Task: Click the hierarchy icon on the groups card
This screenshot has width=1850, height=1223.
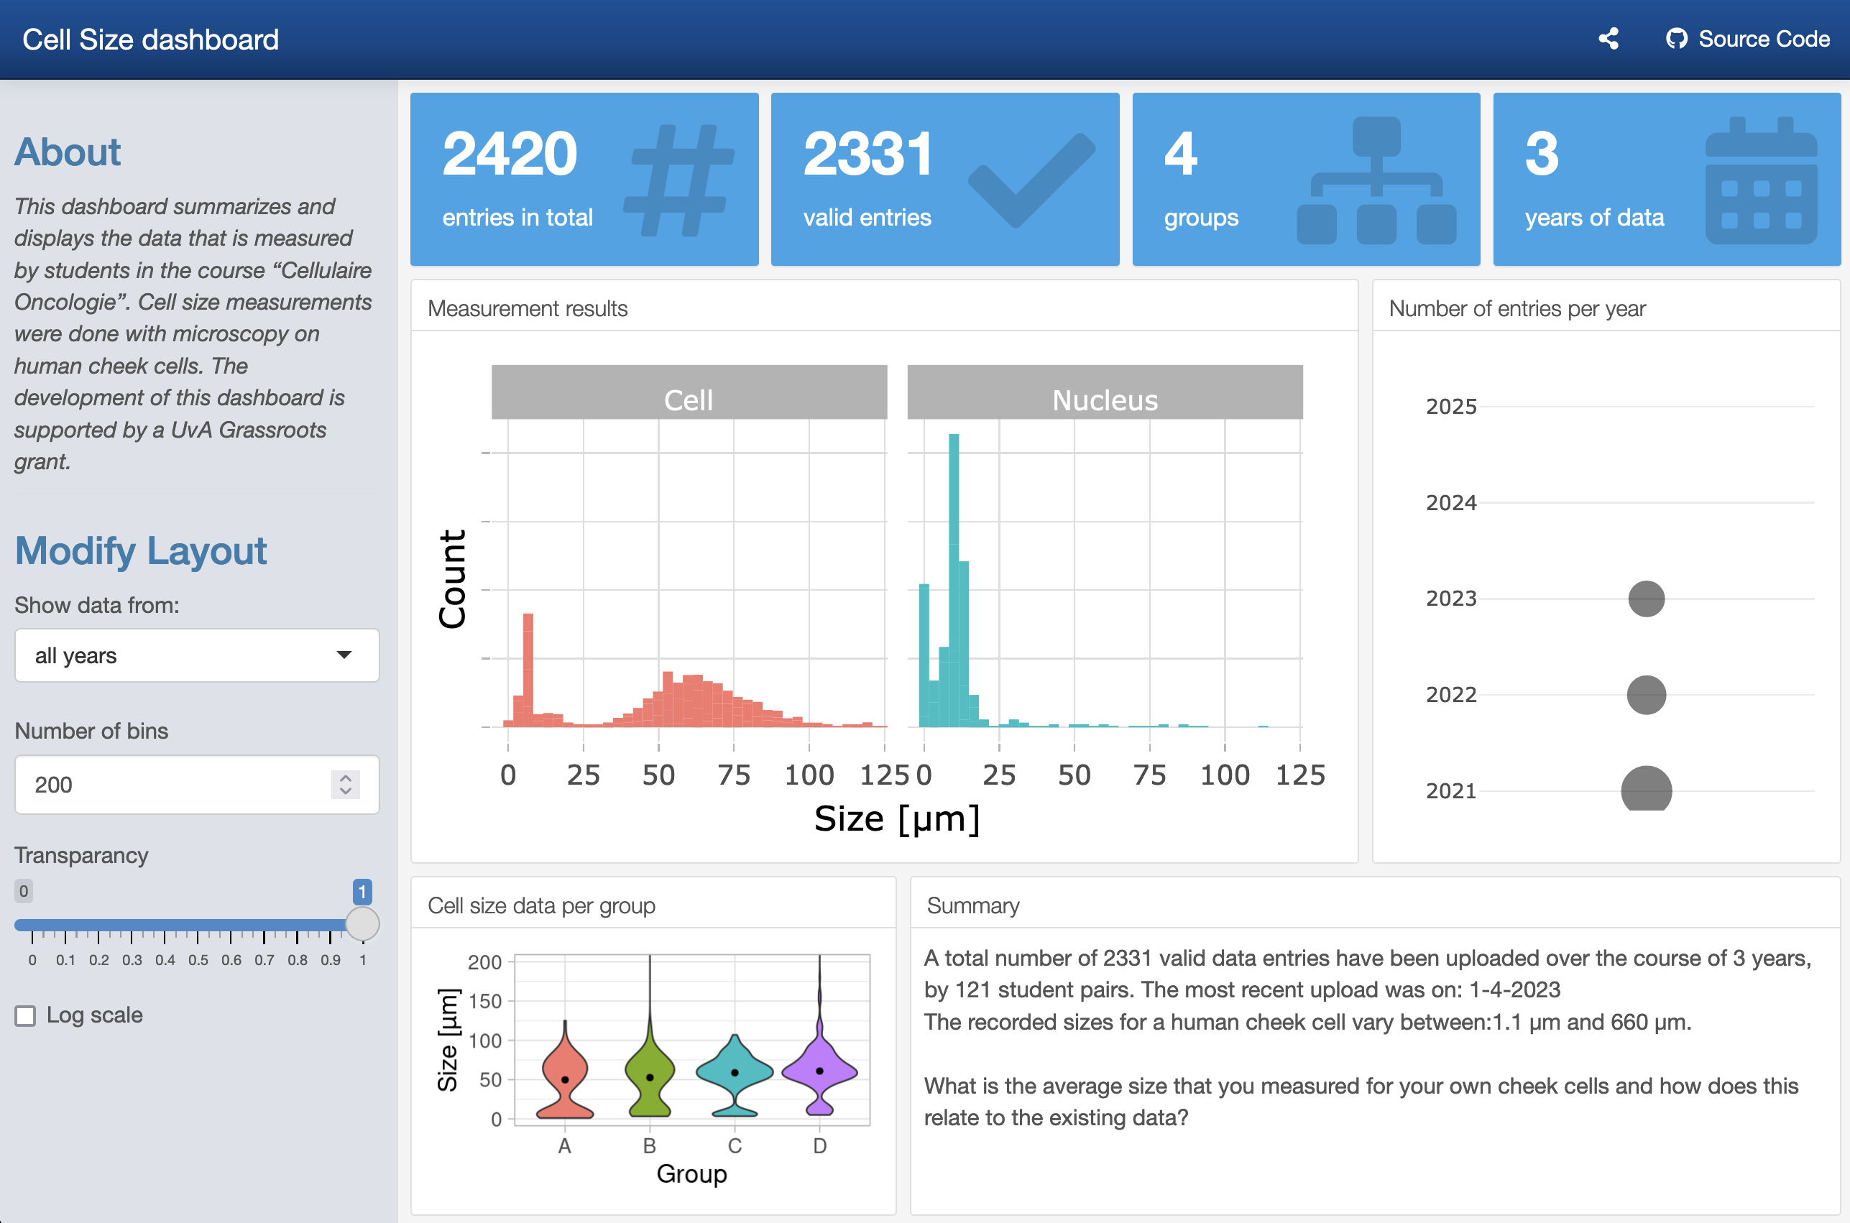Action: tap(1376, 180)
